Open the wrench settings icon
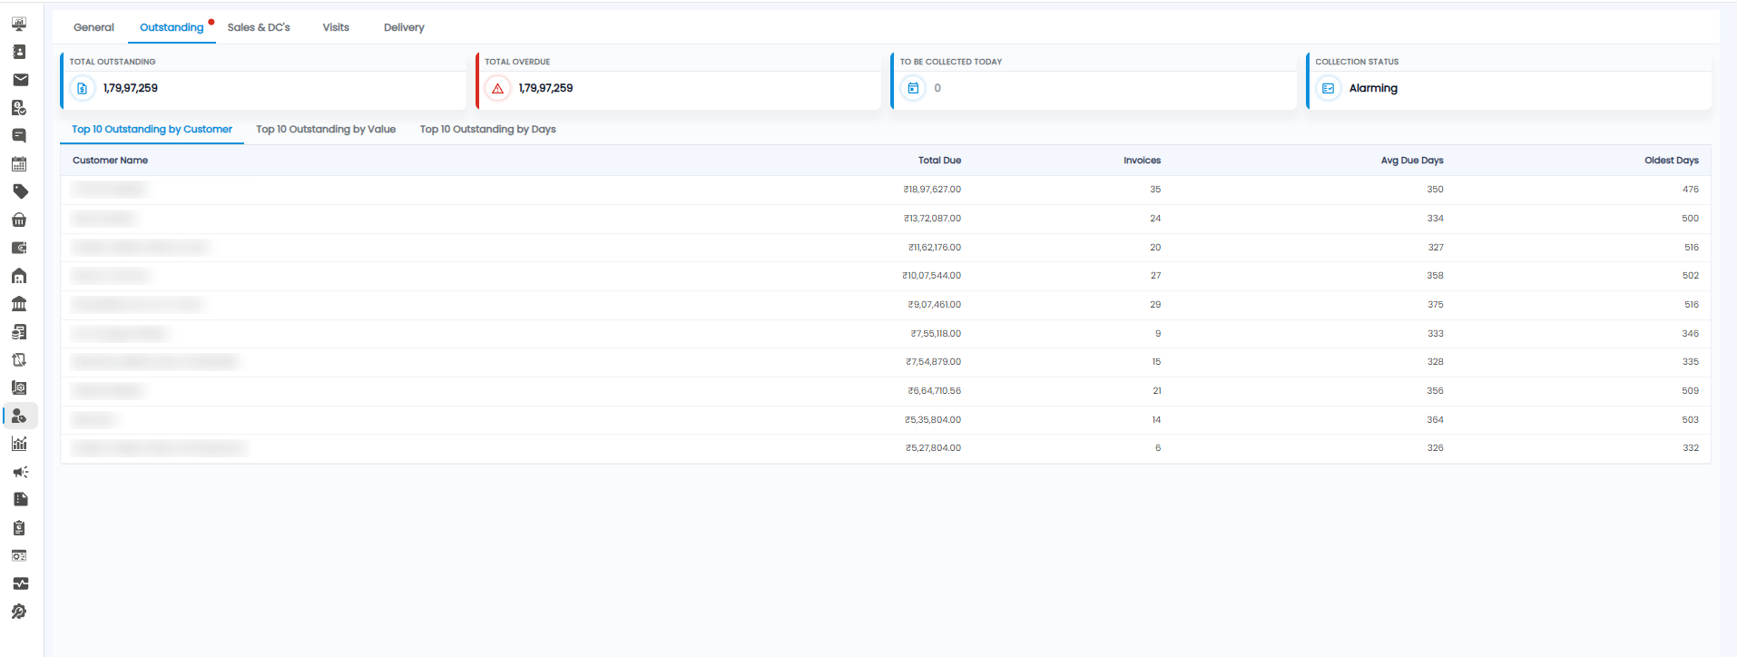 click(x=19, y=612)
